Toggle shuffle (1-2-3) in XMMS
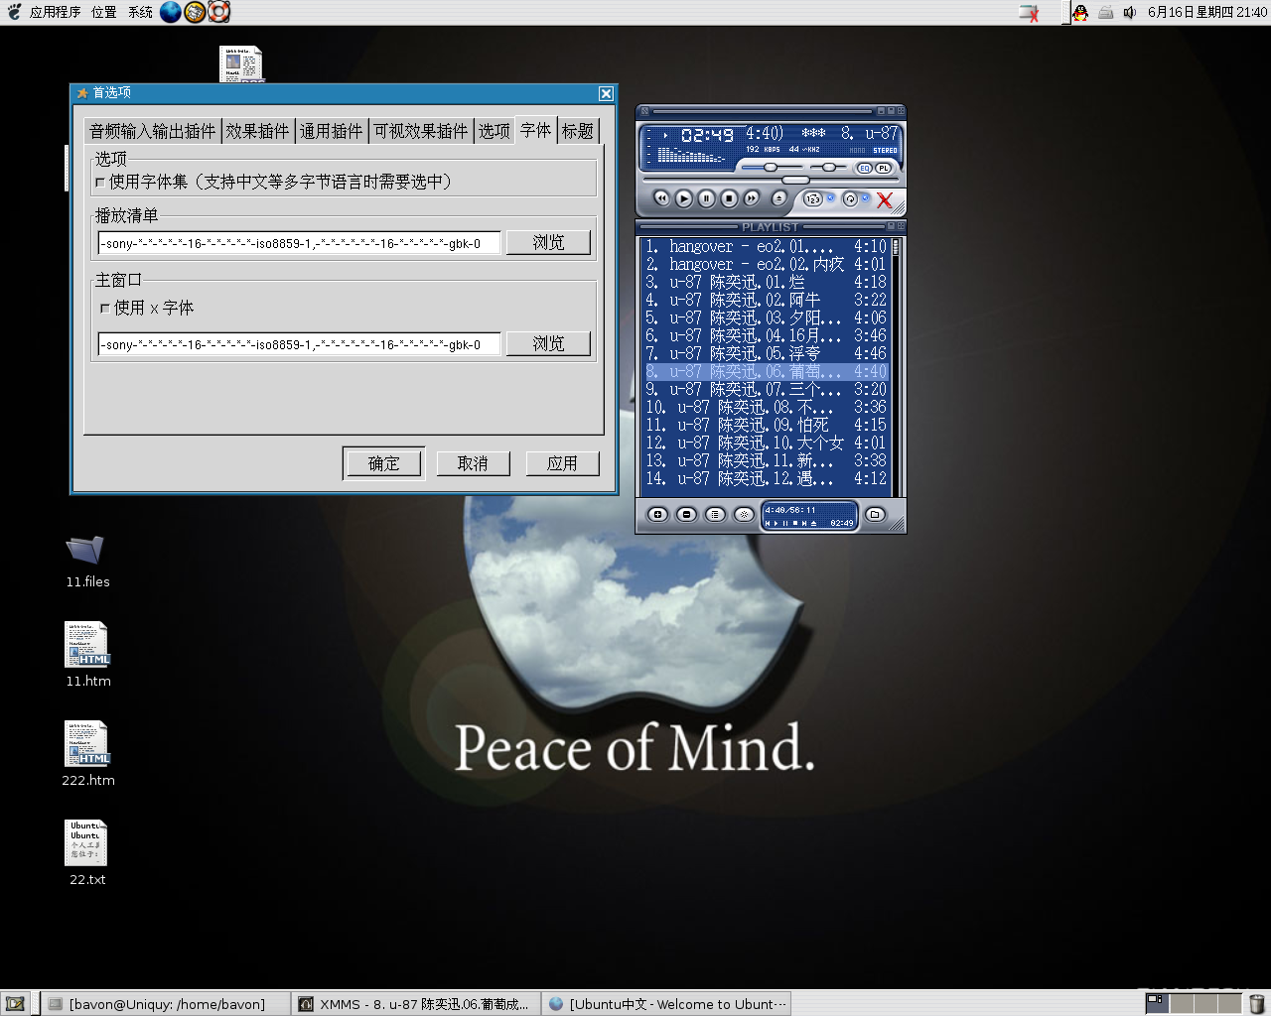Image resolution: width=1271 pixels, height=1016 pixels. click(x=813, y=198)
